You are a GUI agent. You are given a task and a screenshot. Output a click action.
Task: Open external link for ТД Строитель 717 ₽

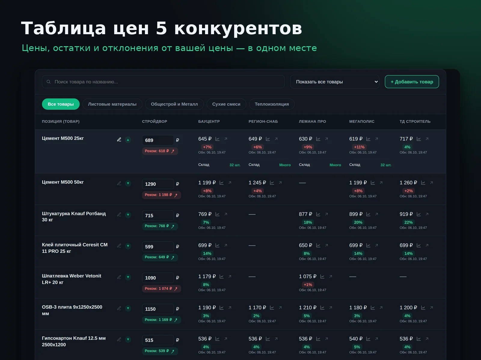coord(427,139)
